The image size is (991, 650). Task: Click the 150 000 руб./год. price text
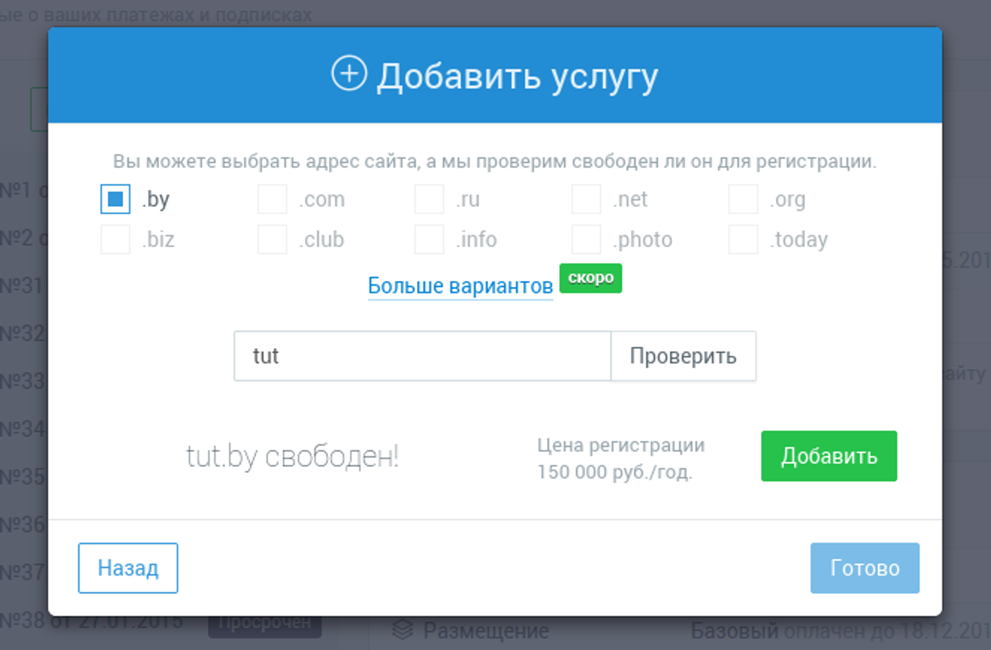pyautogui.click(x=615, y=472)
